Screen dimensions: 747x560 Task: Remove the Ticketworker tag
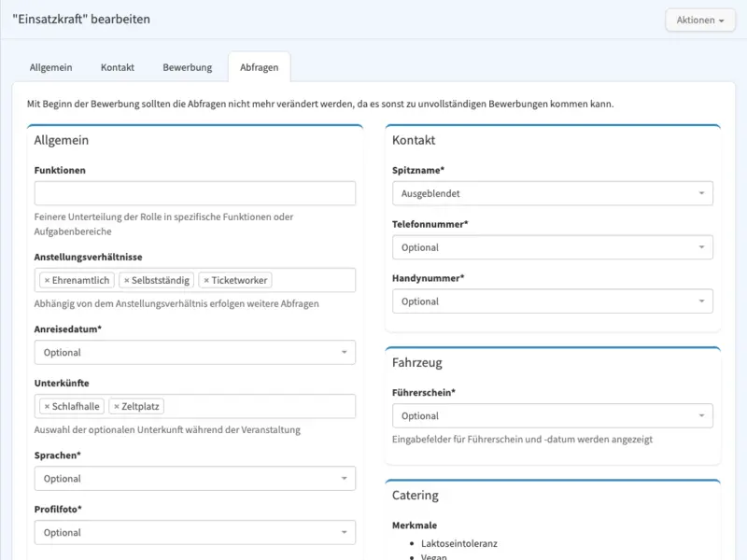[206, 281]
